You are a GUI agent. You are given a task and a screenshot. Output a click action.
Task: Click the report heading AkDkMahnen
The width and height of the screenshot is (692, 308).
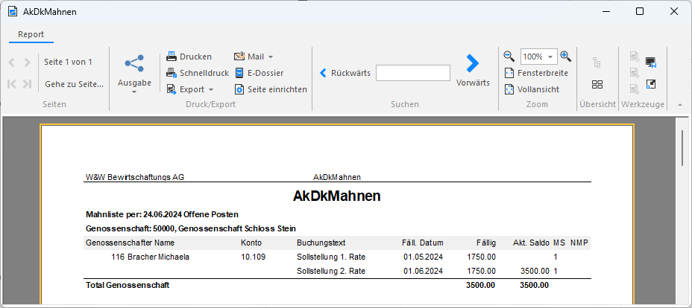pos(337,196)
